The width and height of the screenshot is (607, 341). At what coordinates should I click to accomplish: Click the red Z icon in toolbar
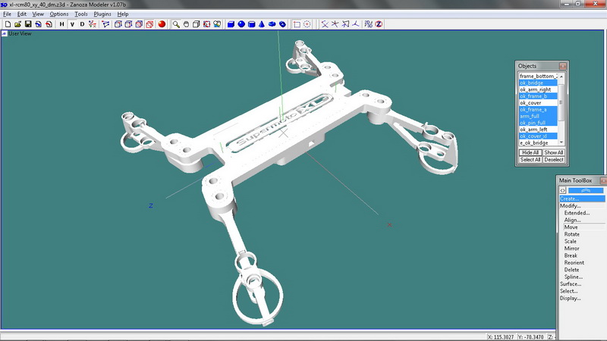click(379, 24)
